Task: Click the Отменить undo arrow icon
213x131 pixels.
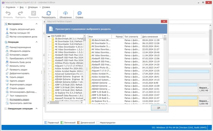Action: 8,13
